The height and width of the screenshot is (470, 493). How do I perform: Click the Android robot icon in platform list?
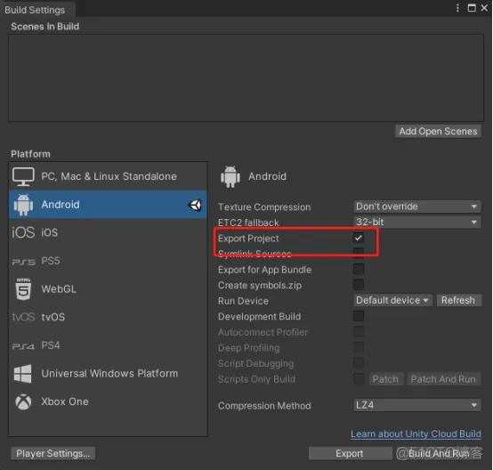click(x=23, y=205)
